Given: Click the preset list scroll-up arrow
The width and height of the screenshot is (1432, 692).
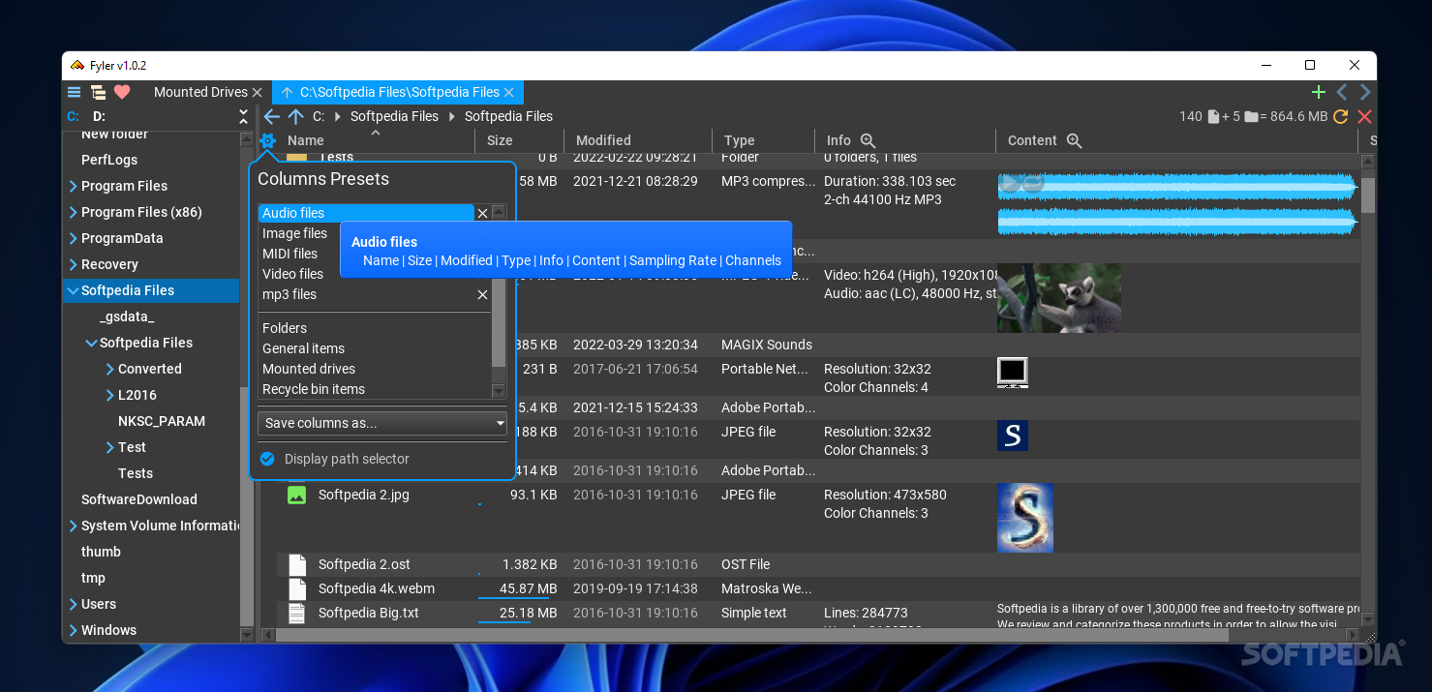Looking at the screenshot, I should coord(499,211).
